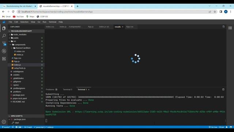Click the ESLint status item
Image resolution: width=234 pixels, height=132 pixels.
(221, 127)
